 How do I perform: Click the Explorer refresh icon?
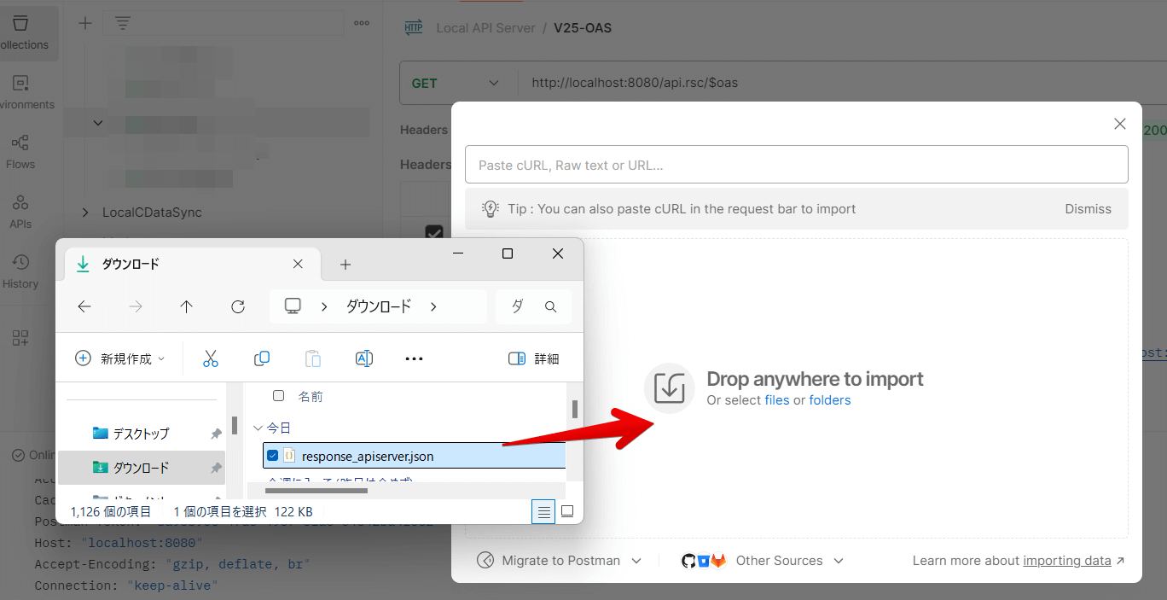(238, 306)
